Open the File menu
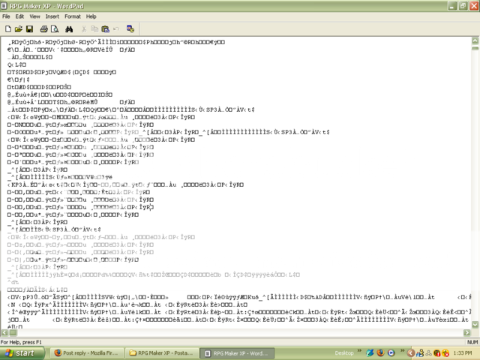The image size is (480, 360). coord(7,16)
